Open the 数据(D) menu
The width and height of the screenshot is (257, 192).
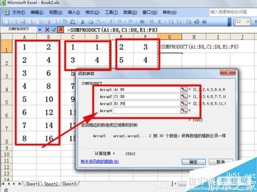[130, 12]
